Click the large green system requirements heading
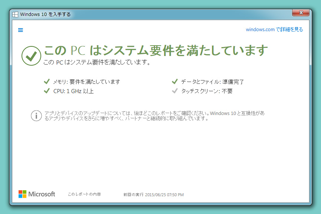 point(155,50)
